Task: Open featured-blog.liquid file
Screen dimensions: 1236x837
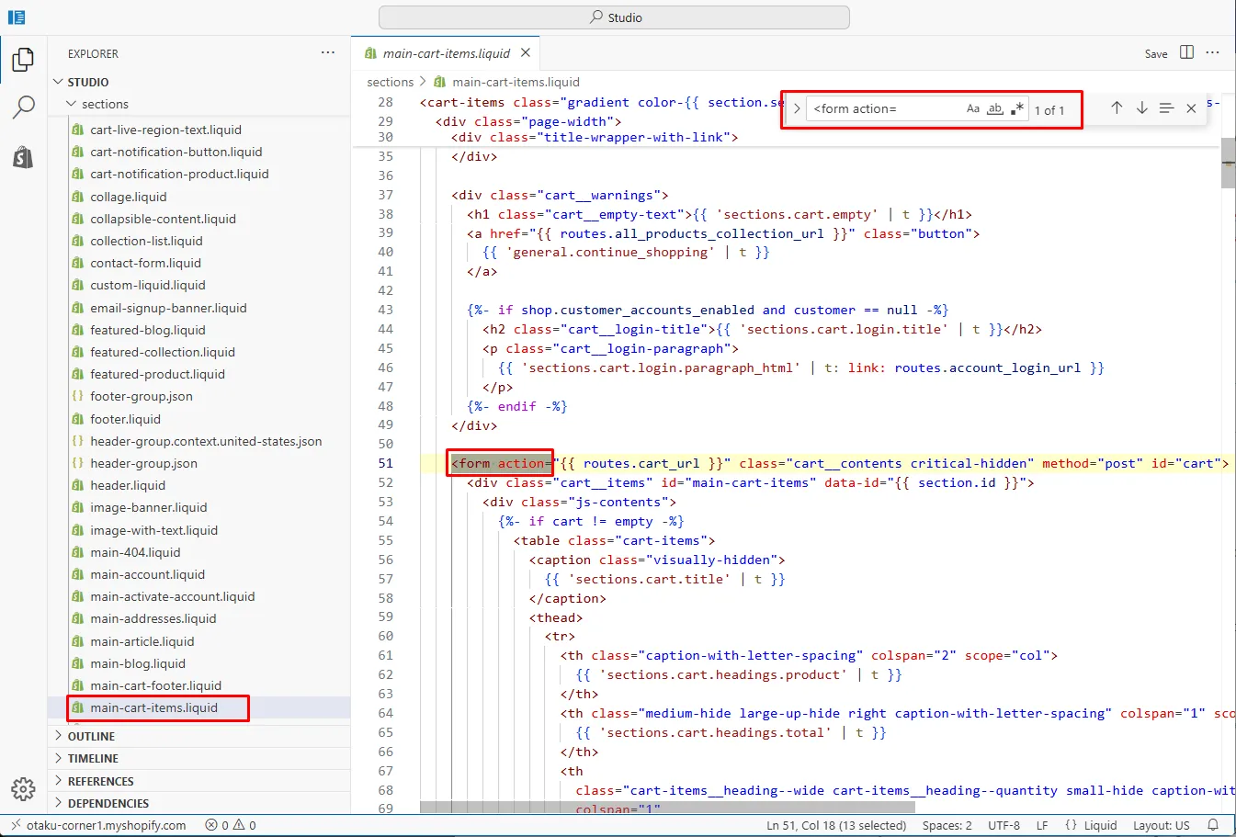Action: click(147, 330)
